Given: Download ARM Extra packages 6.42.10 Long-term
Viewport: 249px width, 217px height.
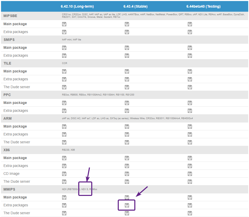Looking at the screenshot, I should [x=64, y=134].
